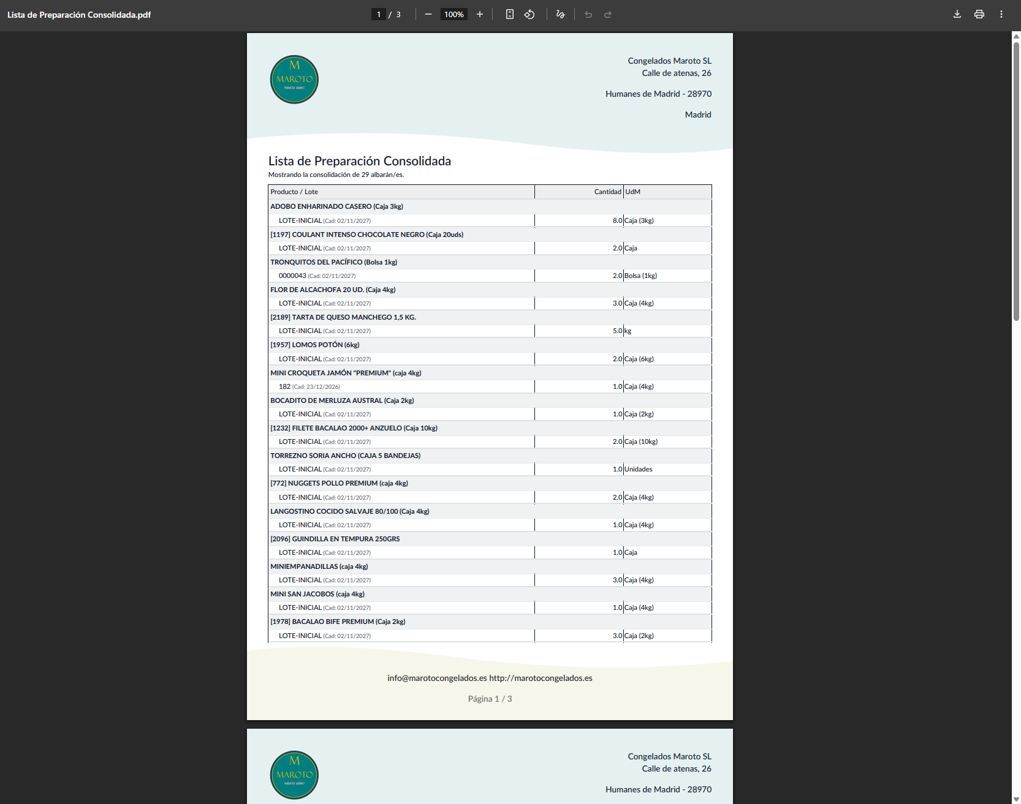The image size is (1021, 804).
Task: Click the info@marotocongelados.es email text
Action: pyautogui.click(x=437, y=678)
